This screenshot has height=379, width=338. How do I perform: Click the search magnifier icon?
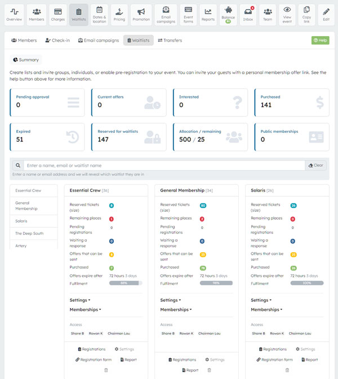(18, 166)
